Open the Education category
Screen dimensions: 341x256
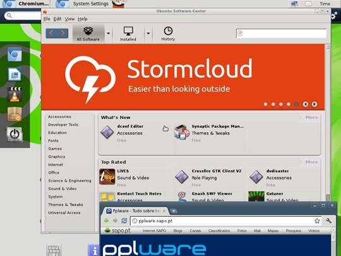(57, 133)
